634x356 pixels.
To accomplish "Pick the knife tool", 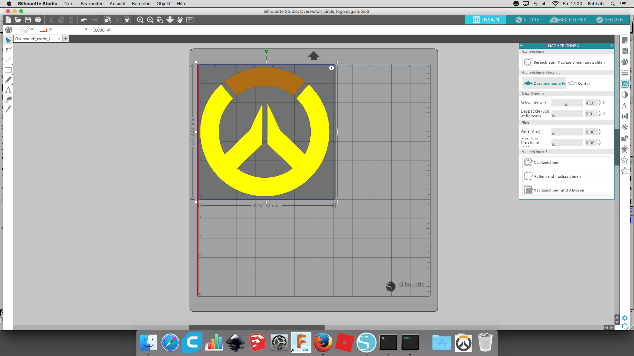I will pos(8,109).
